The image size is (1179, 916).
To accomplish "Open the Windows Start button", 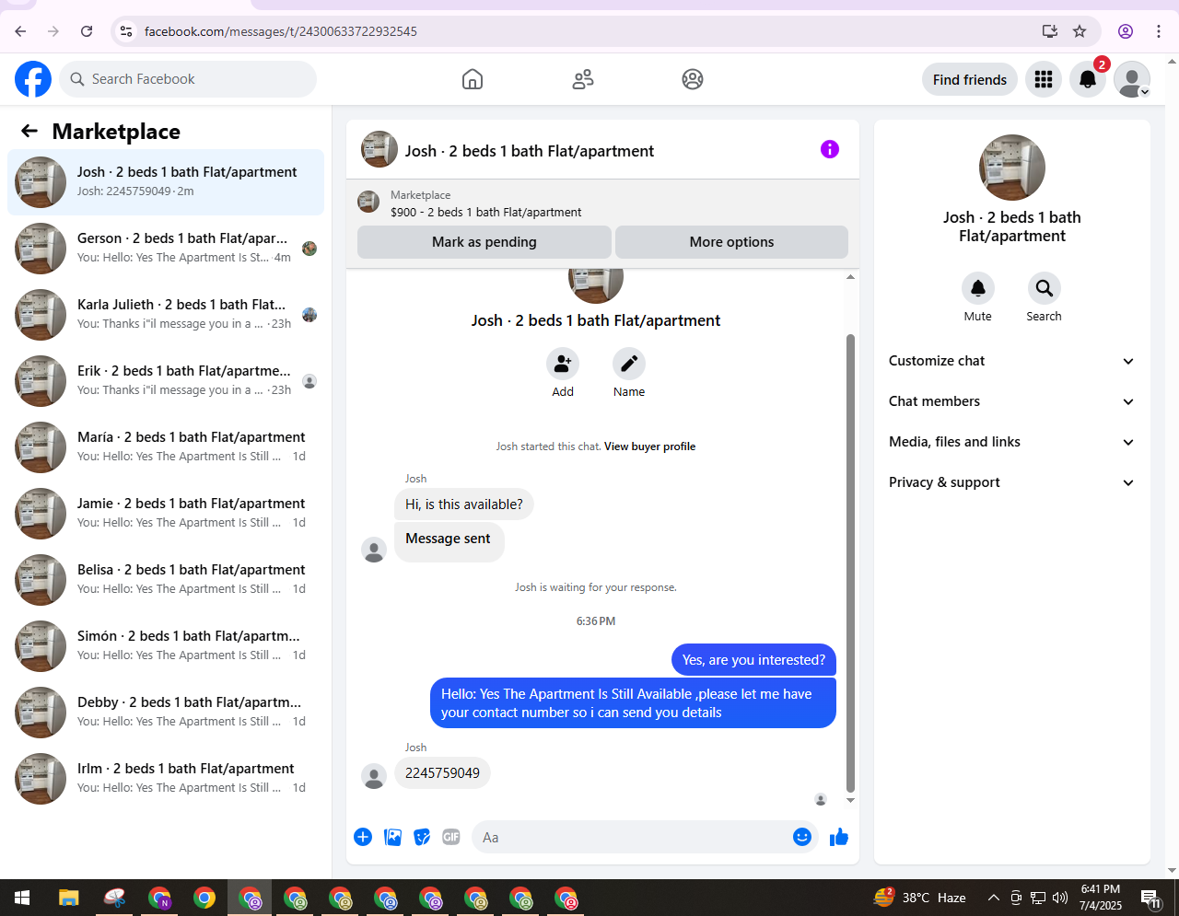I will tap(22, 898).
